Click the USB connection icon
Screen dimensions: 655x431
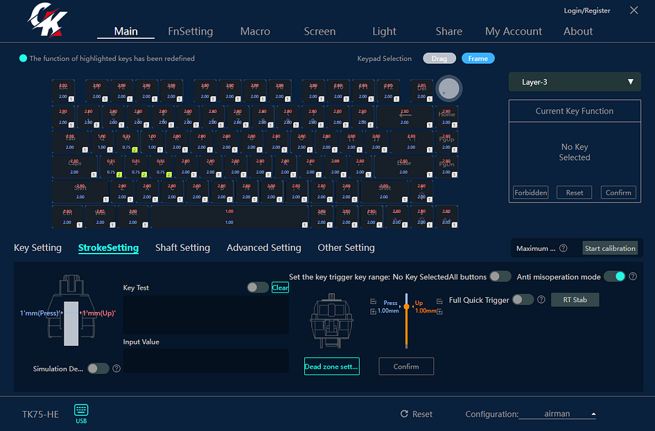81,414
